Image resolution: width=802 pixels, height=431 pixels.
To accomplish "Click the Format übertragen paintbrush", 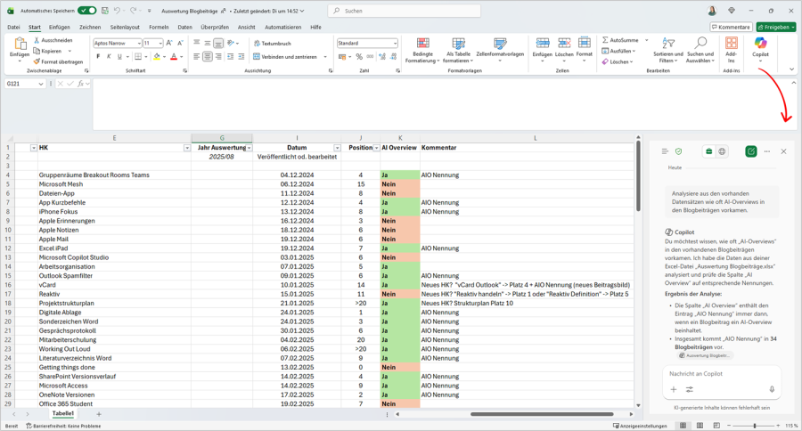I will pyautogui.click(x=58, y=61).
